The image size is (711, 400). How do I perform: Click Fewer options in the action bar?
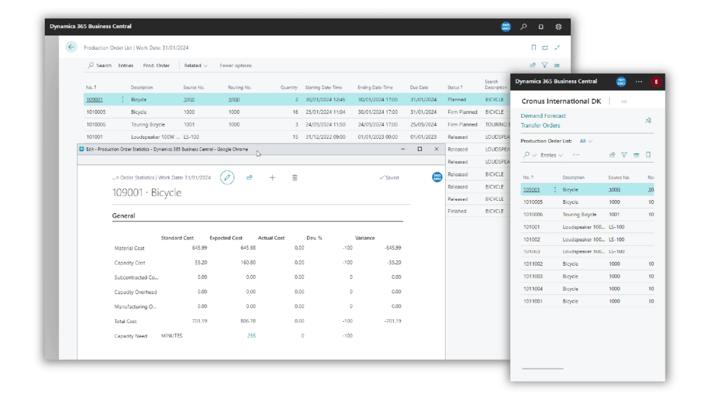pos(236,66)
